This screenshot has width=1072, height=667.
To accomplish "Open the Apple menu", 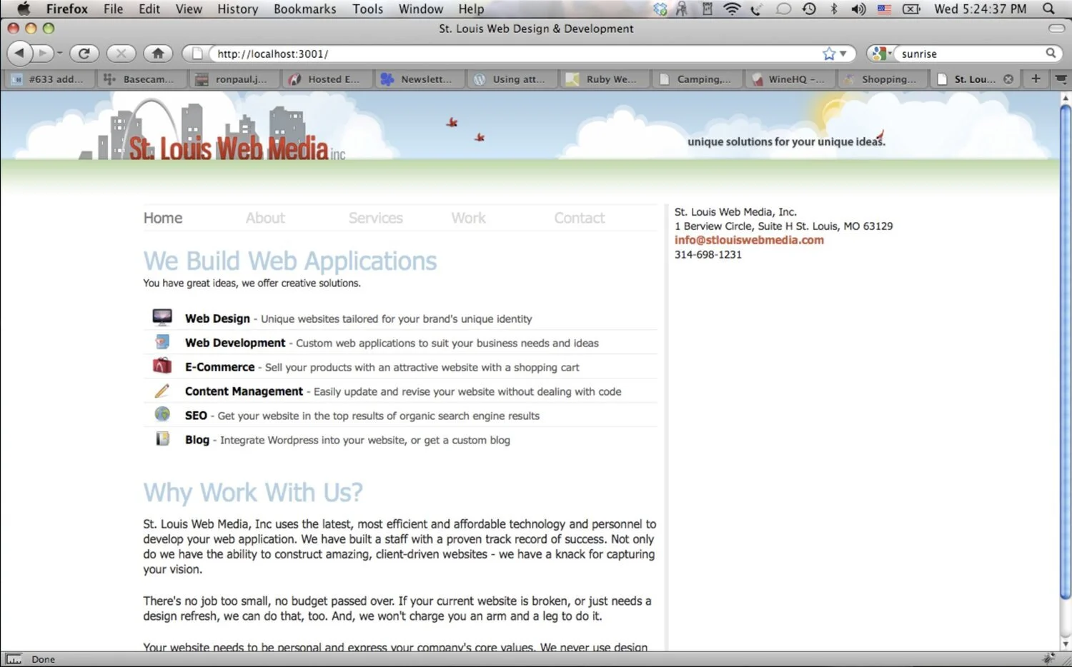I will [x=24, y=9].
